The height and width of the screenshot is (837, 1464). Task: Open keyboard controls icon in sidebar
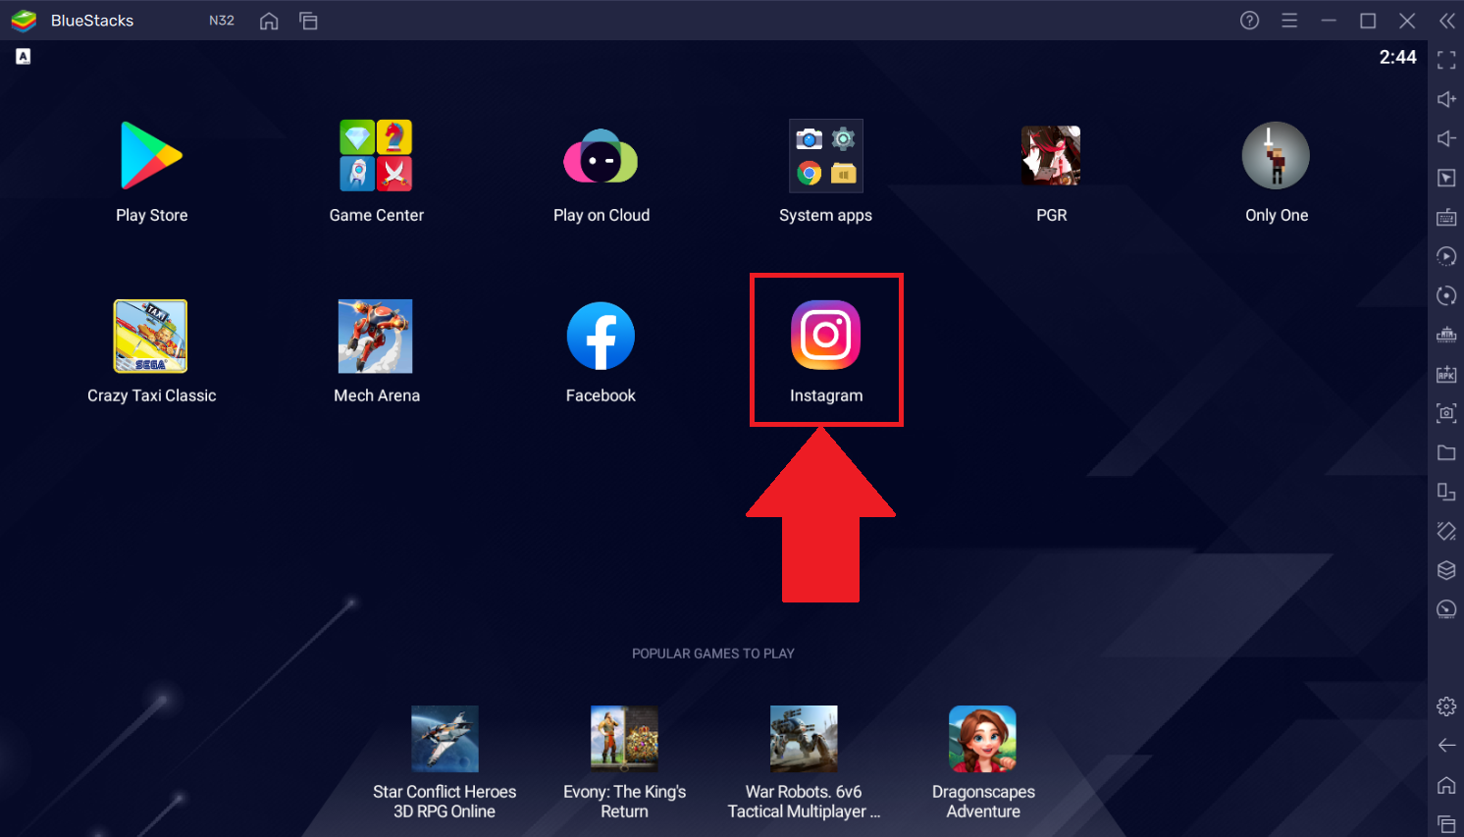click(1446, 217)
